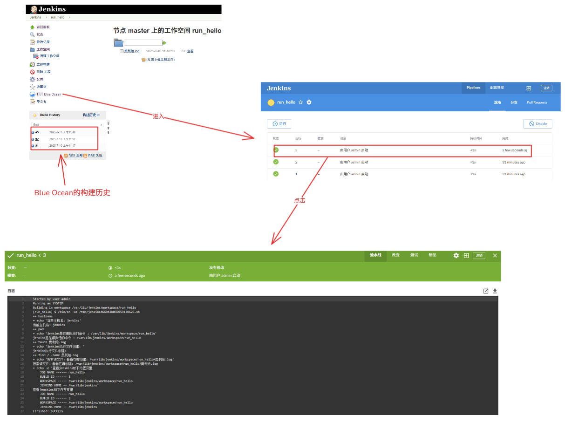This screenshot has height=422, width=565.
Task: Open the 配置管理 menu item
Action: point(497,88)
